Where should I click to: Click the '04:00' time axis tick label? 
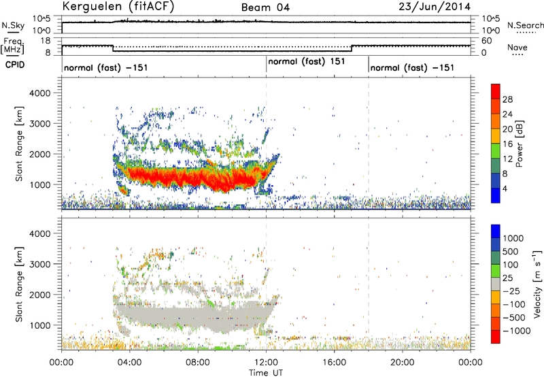(130, 363)
